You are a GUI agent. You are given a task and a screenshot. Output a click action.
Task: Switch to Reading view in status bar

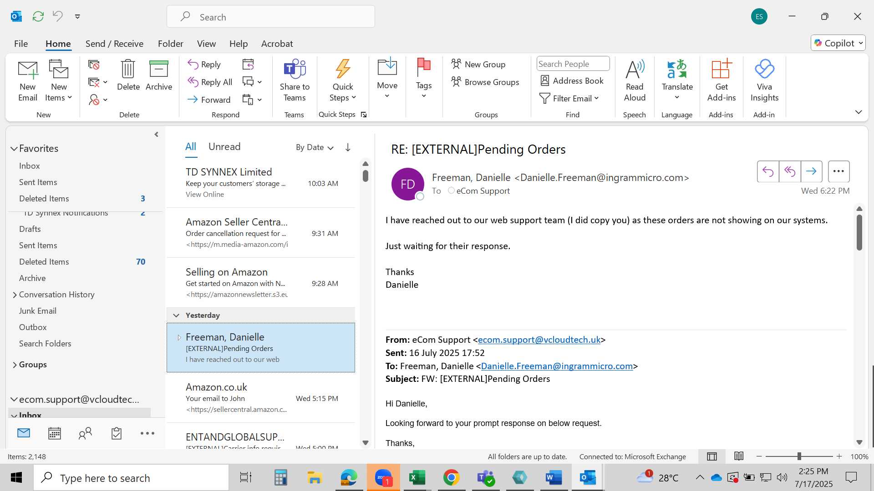(x=739, y=456)
